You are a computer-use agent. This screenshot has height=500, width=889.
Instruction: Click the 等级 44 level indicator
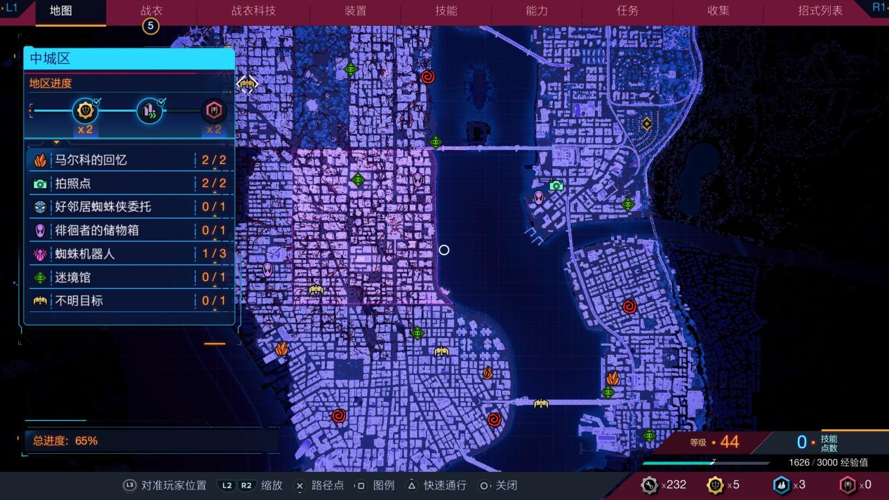tap(715, 442)
